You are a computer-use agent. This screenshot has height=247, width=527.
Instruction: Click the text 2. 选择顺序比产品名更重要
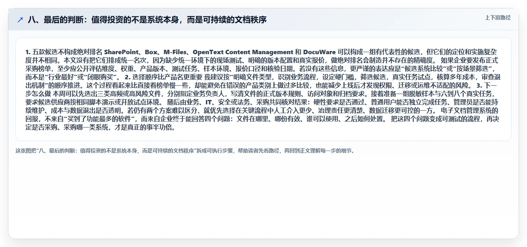(x=163, y=76)
